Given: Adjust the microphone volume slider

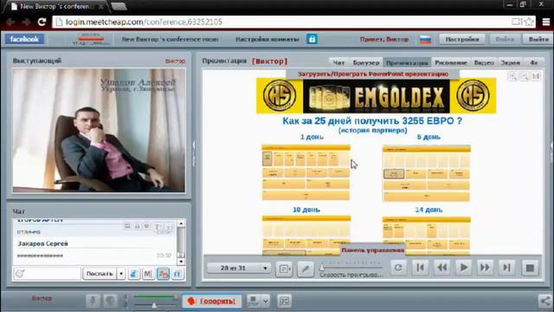Looking at the screenshot, I should [x=154, y=297].
